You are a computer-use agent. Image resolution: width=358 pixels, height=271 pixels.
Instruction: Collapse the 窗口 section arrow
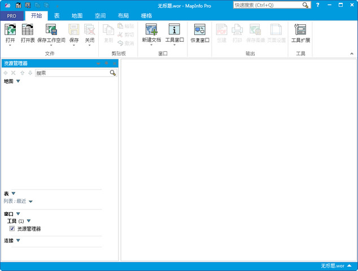[18, 214]
